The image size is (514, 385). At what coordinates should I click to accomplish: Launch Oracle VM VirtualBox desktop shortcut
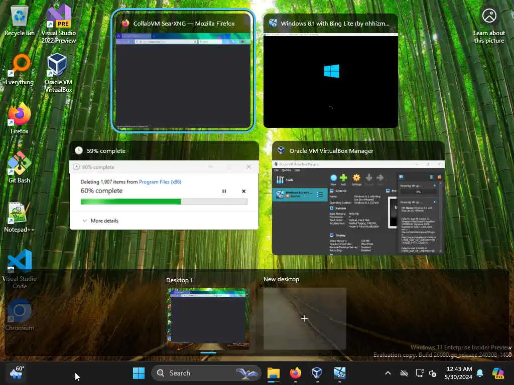click(x=58, y=73)
